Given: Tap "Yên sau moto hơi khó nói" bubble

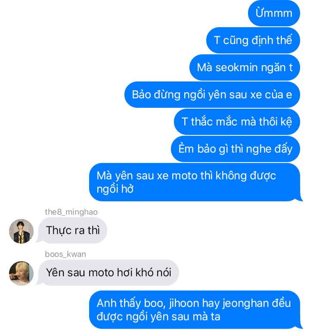Looking at the screenshot, I should 108,272.
